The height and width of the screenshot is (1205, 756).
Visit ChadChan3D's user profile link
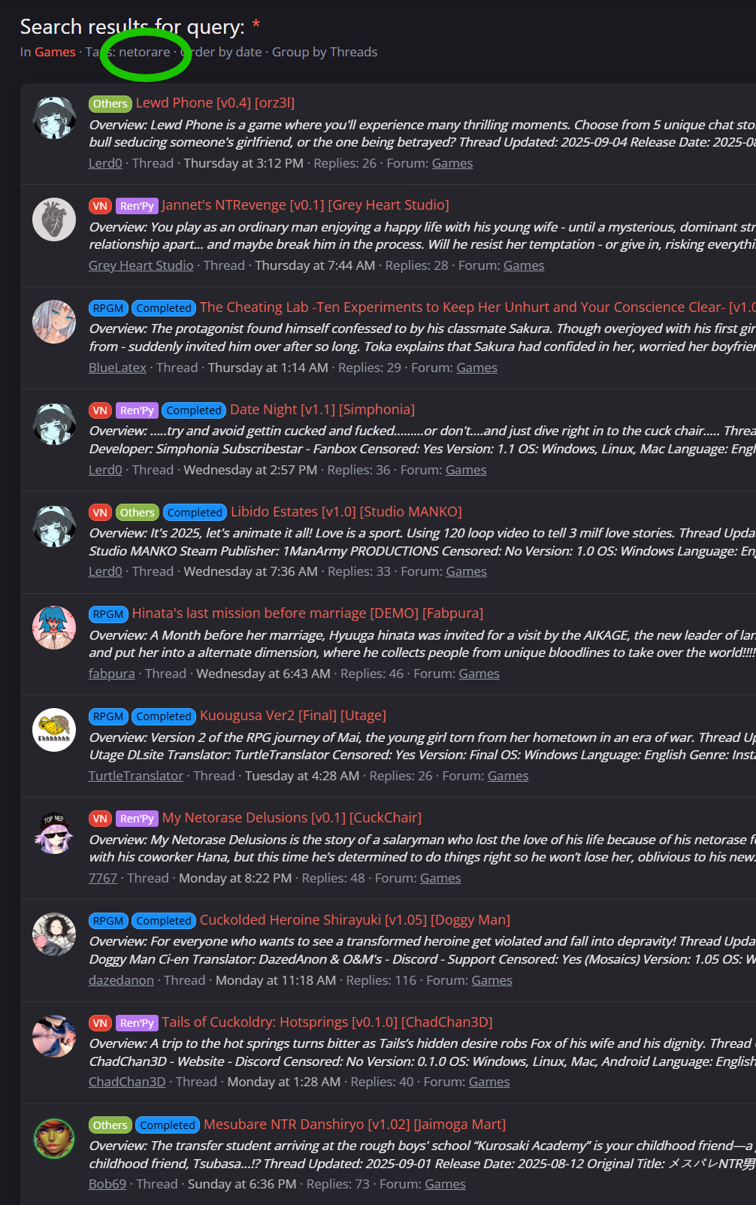(127, 1082)
